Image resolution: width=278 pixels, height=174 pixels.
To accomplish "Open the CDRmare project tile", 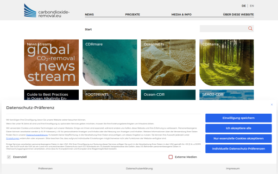I will pos(110,63).
